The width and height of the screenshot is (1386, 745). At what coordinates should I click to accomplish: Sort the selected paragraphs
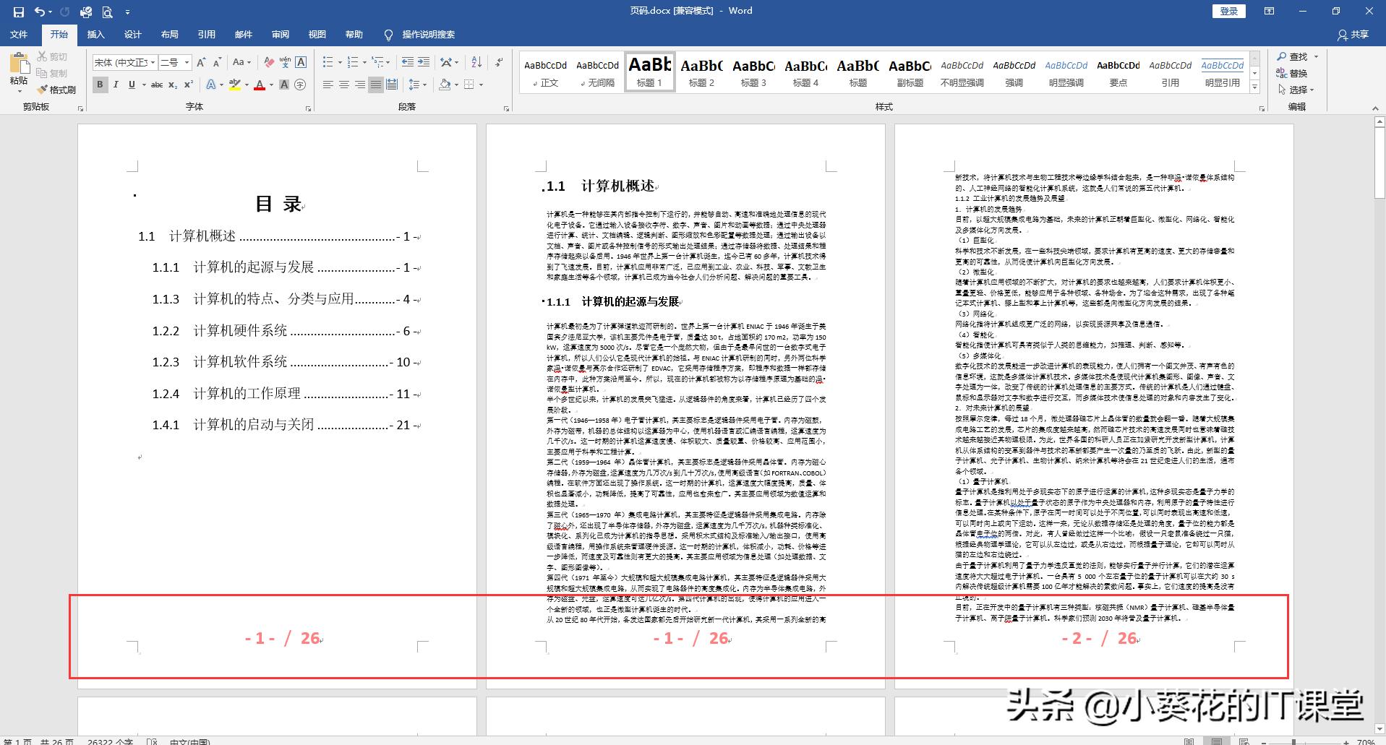(x=476, y=61)
